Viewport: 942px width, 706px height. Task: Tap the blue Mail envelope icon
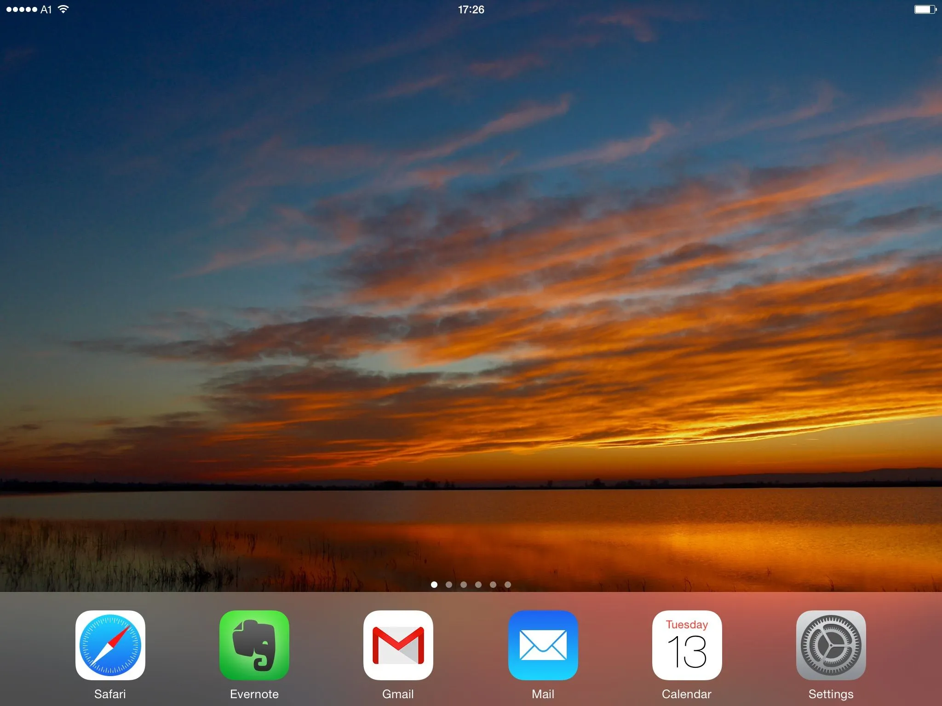click(x=543, y=645)
